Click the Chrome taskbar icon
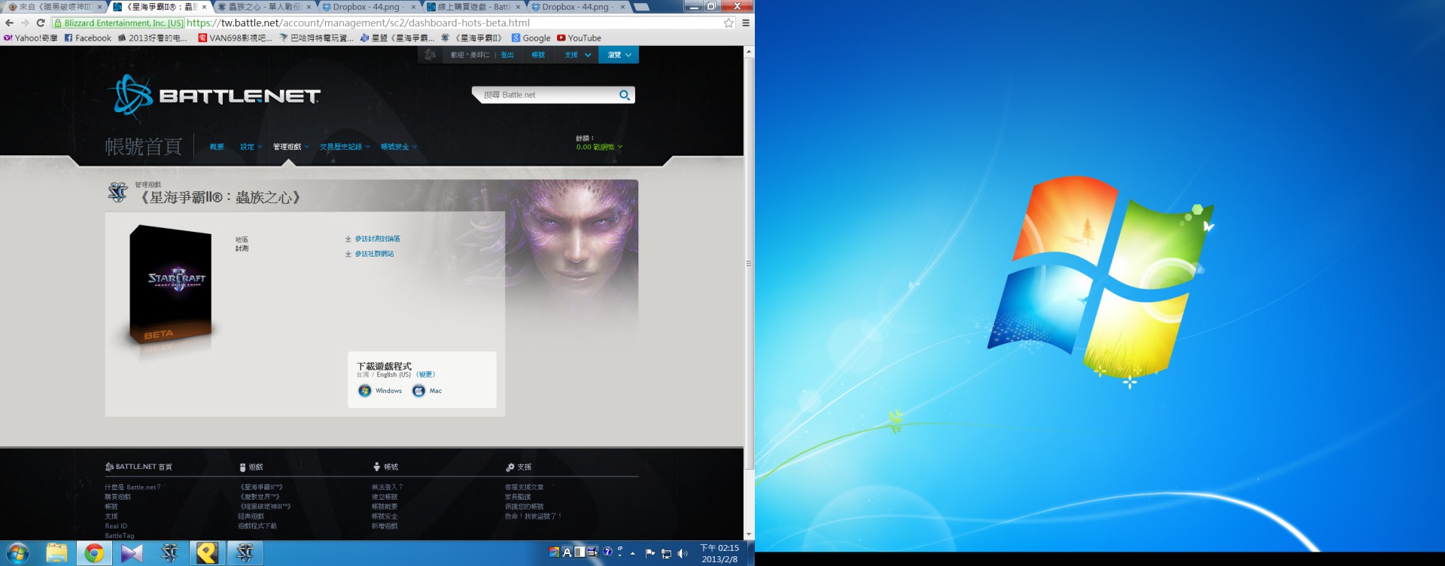Screen dimensions: 1445x566 [x=94, y=553]
